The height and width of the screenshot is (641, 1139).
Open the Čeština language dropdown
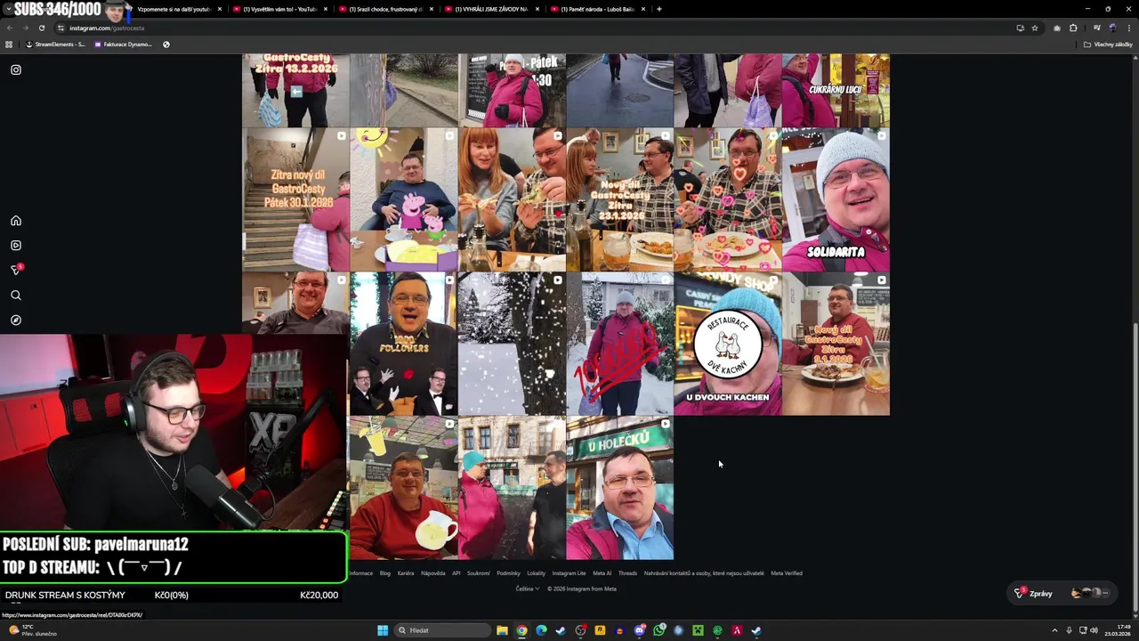point(528,588)
